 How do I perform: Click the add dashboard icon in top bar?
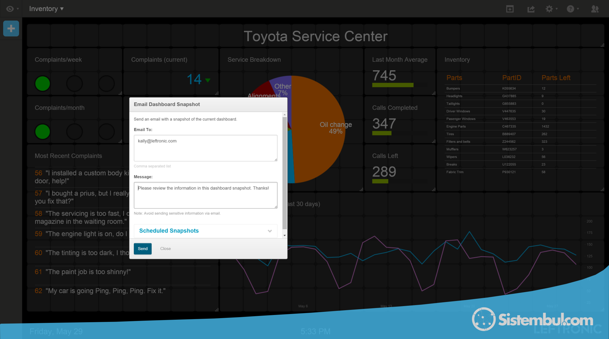(x=510, y=9)
